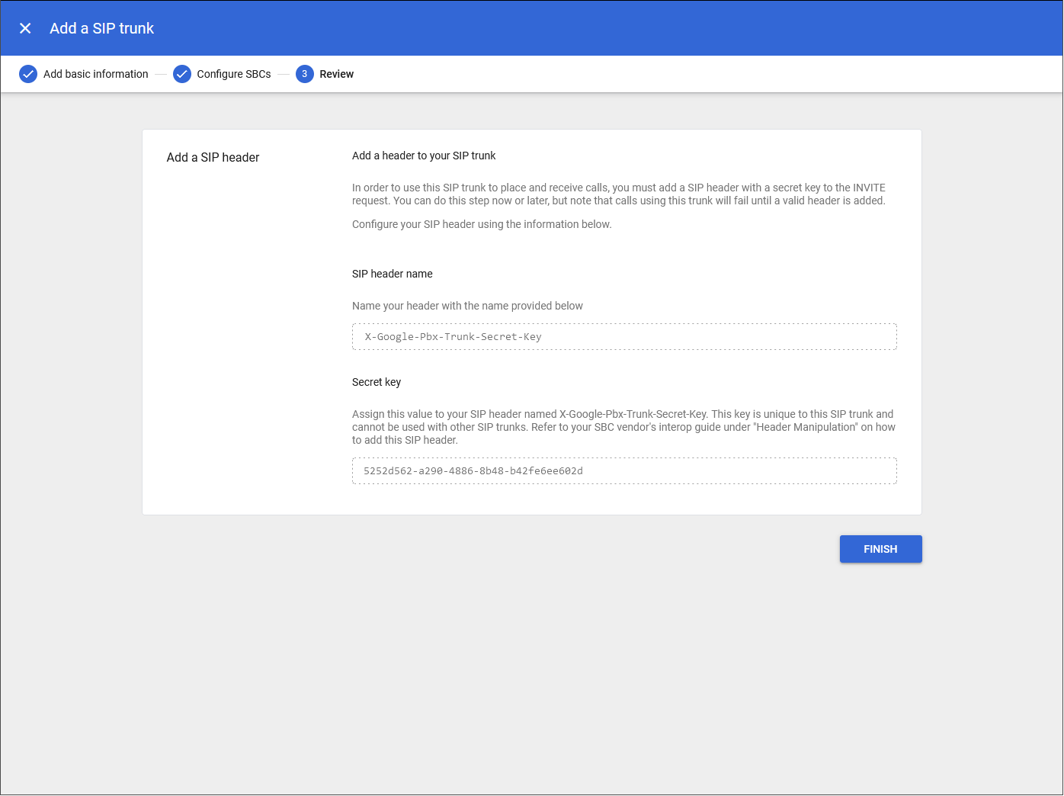1064x796 pixels.
Task: Click the Add basic information checkmark icon
Action: 28,74
